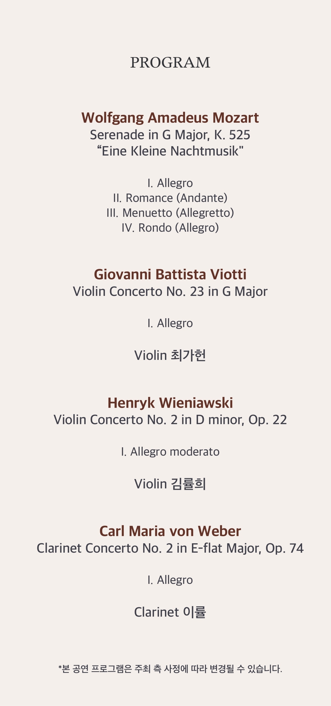Select the violinist name 김률희

(x=188, y=484)
